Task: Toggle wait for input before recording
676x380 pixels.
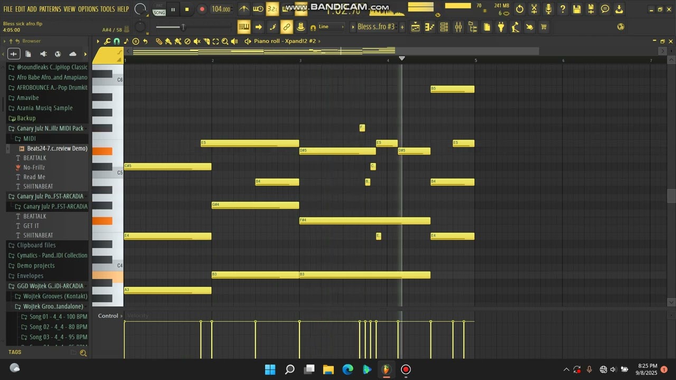Action: [x=258, y=9]
